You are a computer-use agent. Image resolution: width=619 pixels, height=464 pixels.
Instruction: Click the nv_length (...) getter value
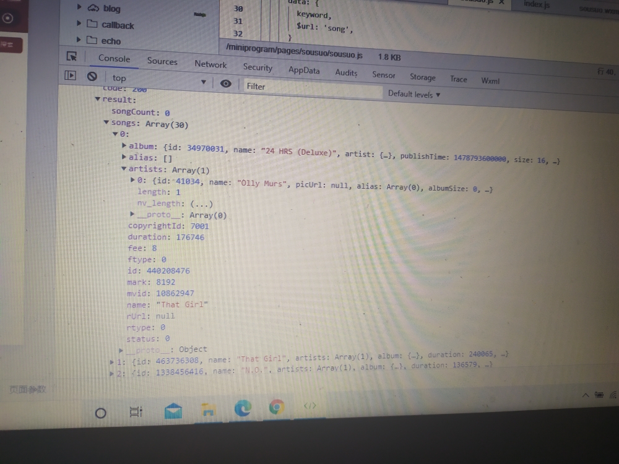pyautogui.click(x=201, y=204)
